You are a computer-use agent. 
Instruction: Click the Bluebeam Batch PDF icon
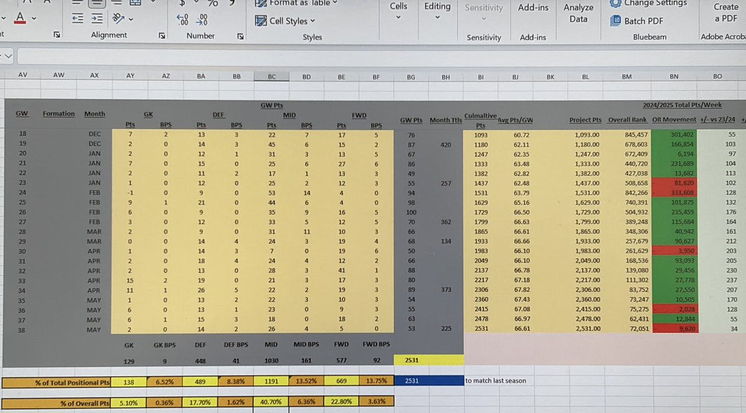coord(615,21)
